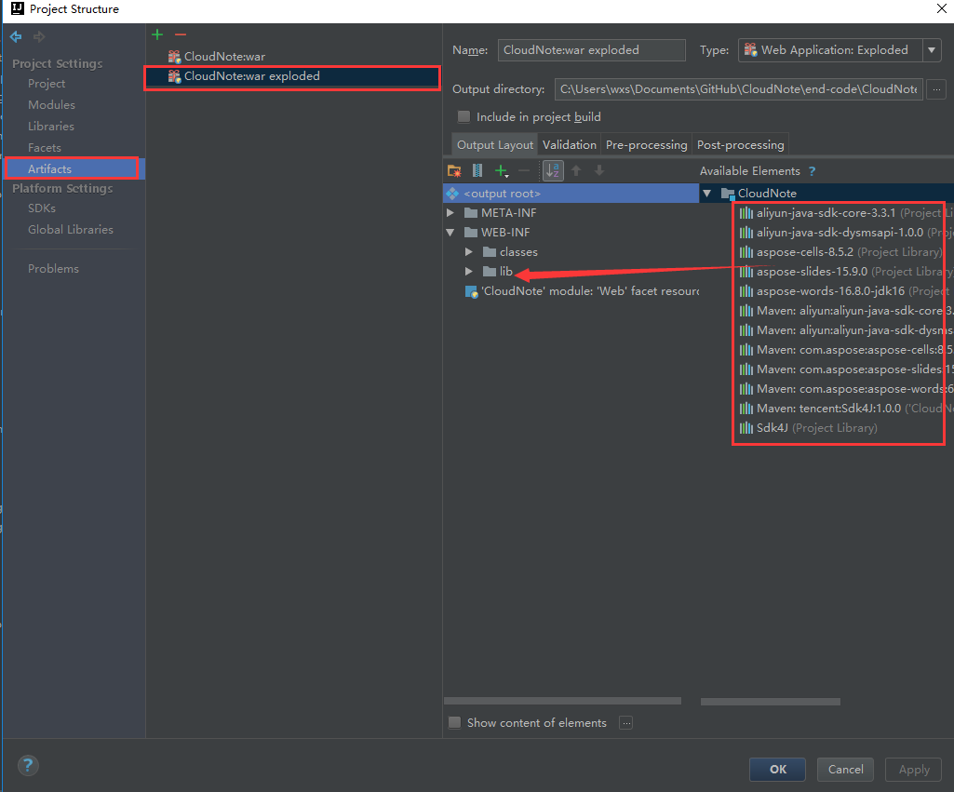954x792 pixels.
Task: Open dialog help button at bottom left
Action: click(28, 765)
